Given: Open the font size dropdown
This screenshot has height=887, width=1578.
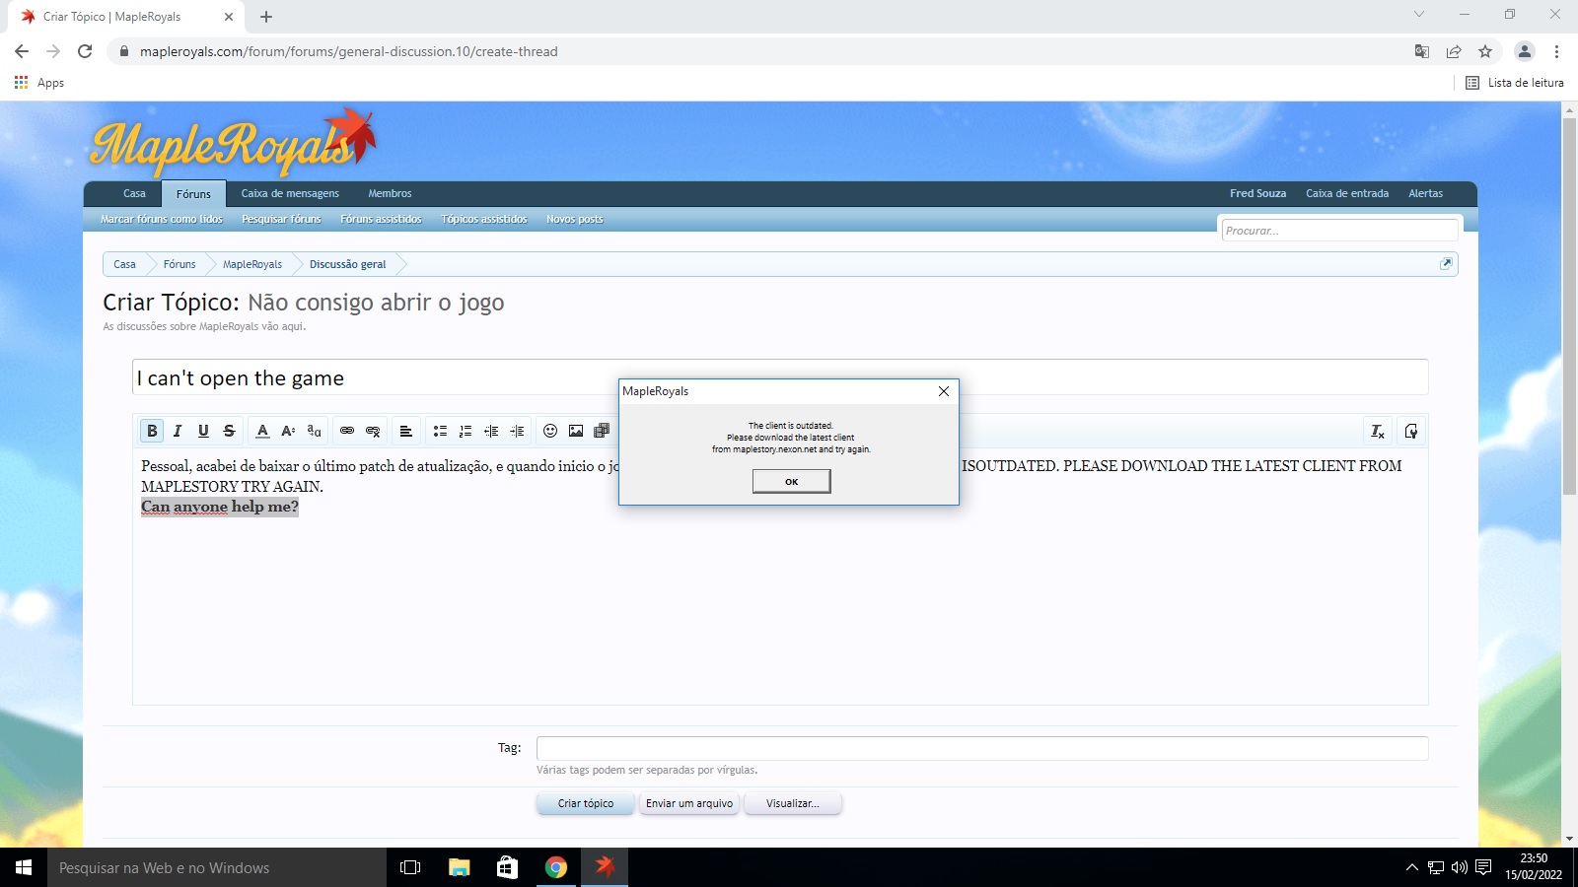Looking at the screenshot, I should (288, 431).
